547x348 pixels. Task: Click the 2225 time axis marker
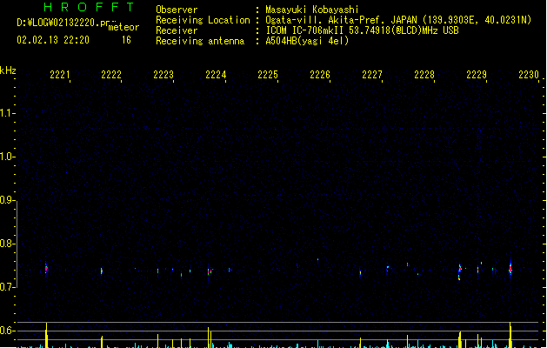[268, 75]
